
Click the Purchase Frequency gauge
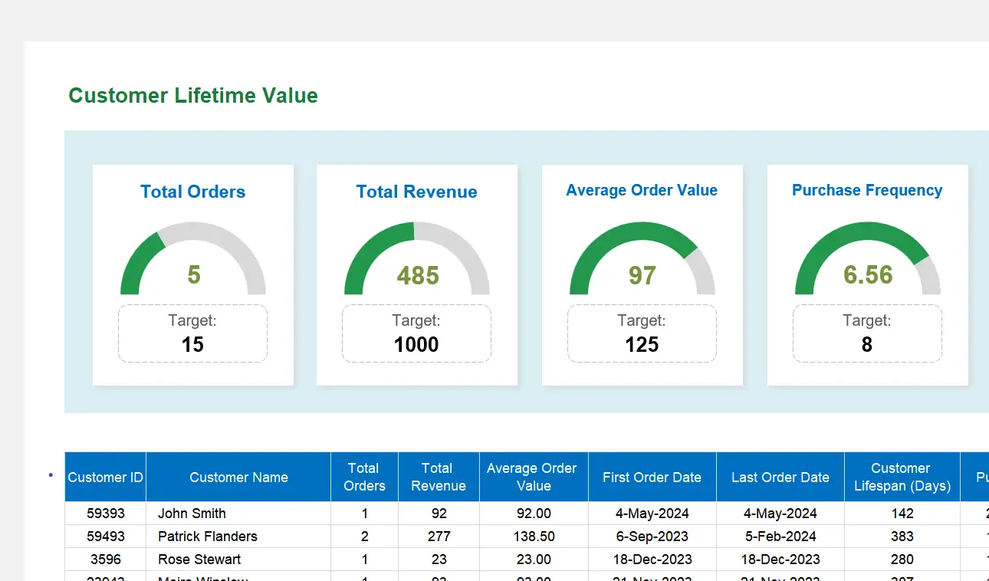[x=867, y=259]
